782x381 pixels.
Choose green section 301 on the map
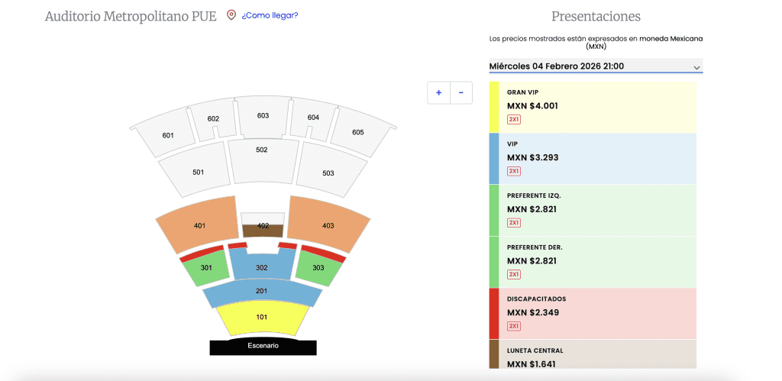click(207, 270)
